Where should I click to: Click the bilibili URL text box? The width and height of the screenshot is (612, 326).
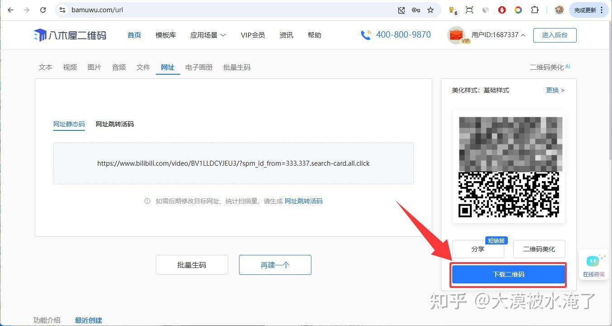pyautogui.click(x=234, y=163)
